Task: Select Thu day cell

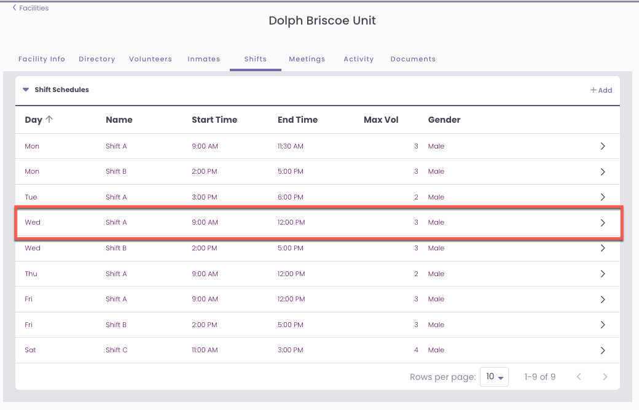Action: [31, 274]
